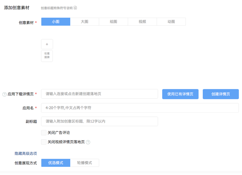Click help icon beside 关闭视频详情页落地页
The image size is (242, 175).
click(x=88, y=142)
